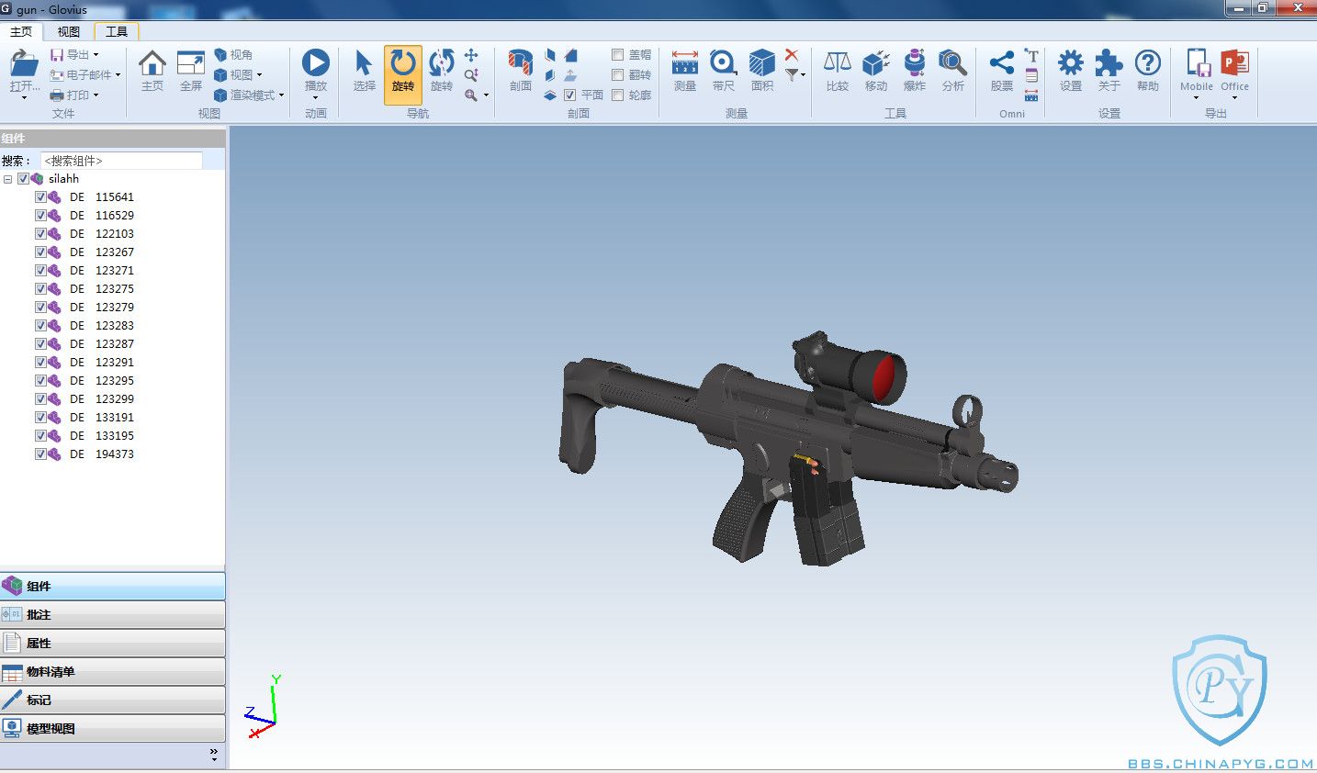This screenshot has width=1317, height=773.
Task: Uncheck visibility of component DE 194373
Action: click(x=40, y=454)
